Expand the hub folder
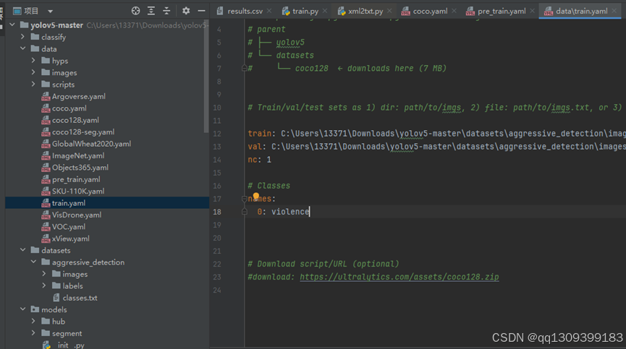626x349 pixels. [33, 321]
